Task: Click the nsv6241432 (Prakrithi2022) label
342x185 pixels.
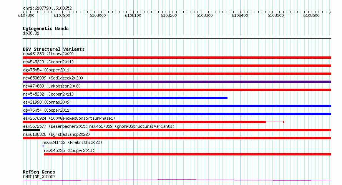Action: pos(72,142)
